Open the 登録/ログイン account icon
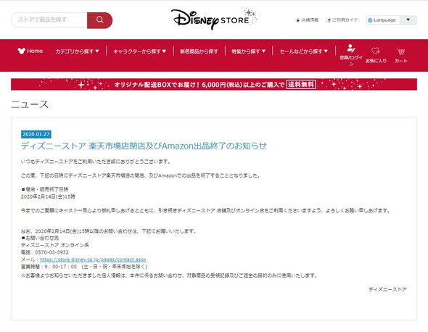 point(351,49)
